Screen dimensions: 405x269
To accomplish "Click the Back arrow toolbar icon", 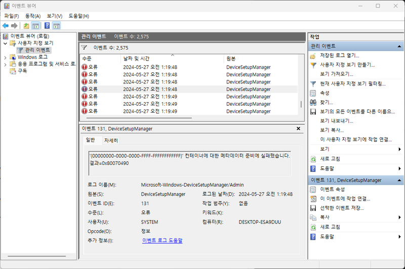I will click(5, 26).
